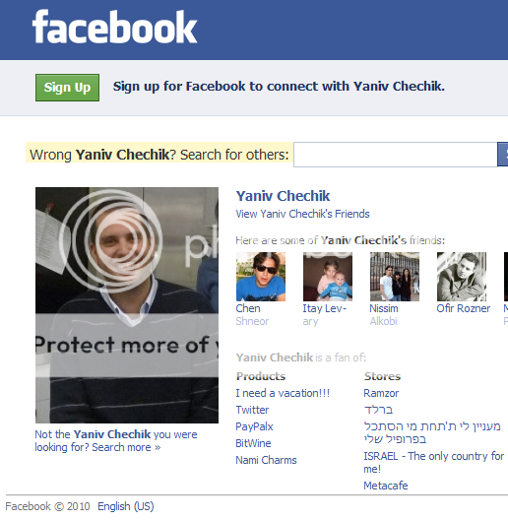The width and height of the screenshot is (508, 520).
Task: Open the Nami Charms link
Action: pos(266,460)
